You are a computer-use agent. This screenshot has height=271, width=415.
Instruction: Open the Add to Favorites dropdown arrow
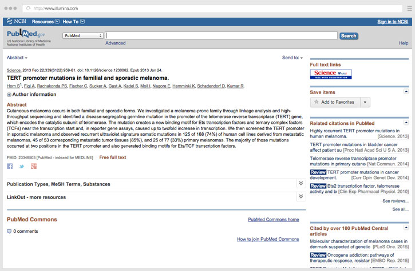[365, 102]
